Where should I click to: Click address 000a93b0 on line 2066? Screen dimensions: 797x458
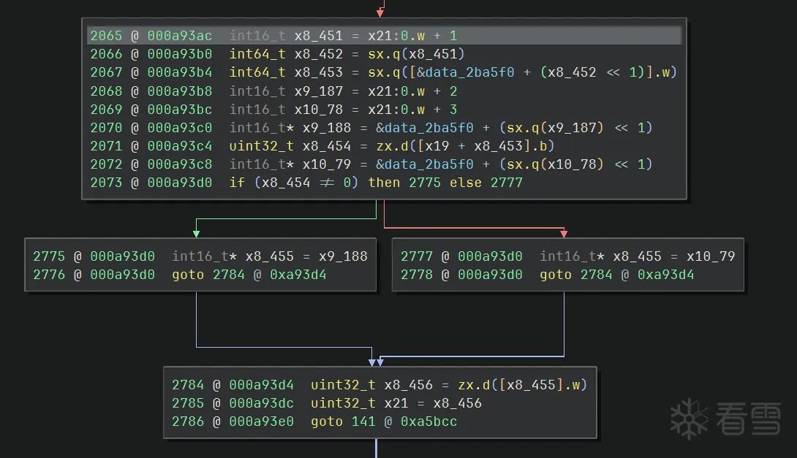point(179,54)
